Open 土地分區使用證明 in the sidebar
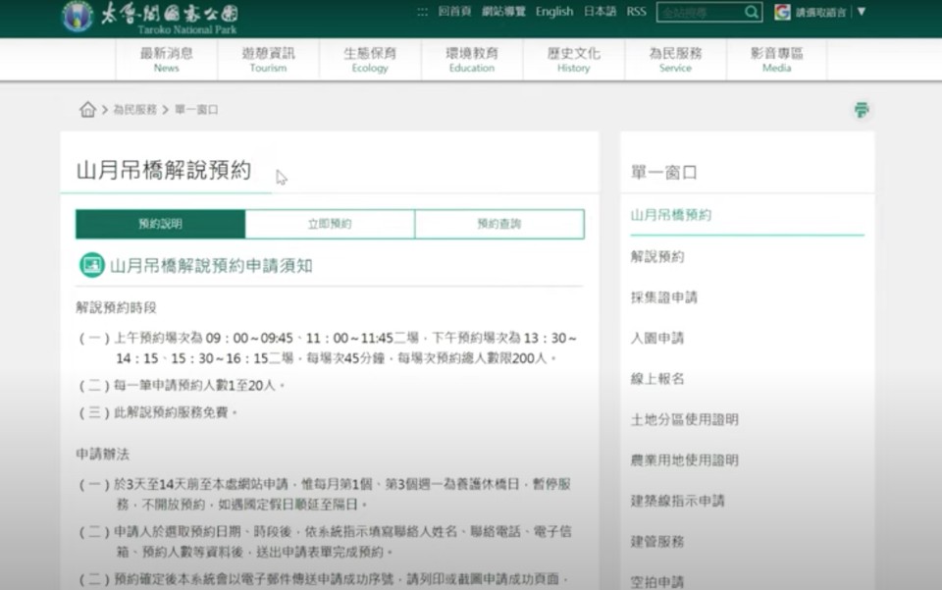This screenshot has height=590, width=942. (x=684, y=419)
